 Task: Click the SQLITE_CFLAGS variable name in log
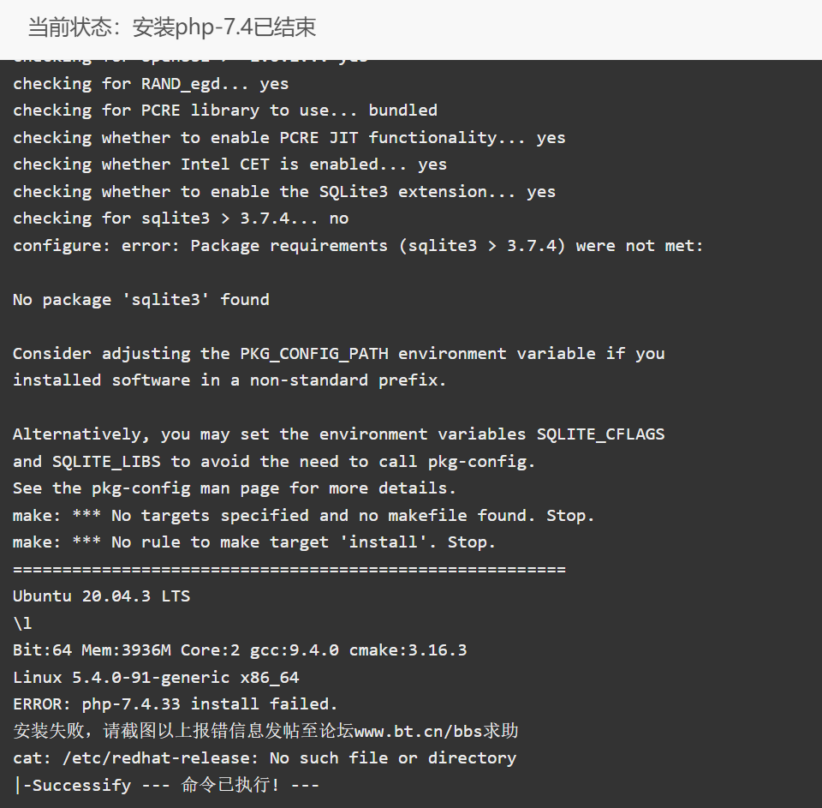[x=601, y=434]
